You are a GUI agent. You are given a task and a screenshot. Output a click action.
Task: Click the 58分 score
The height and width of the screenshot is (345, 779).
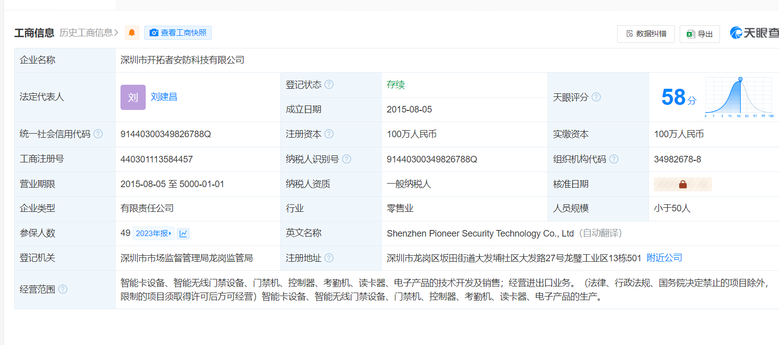pos(678,97)
